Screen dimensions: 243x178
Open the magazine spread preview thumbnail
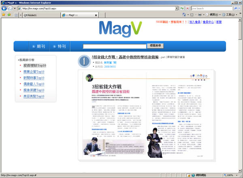tap(147, 116)
